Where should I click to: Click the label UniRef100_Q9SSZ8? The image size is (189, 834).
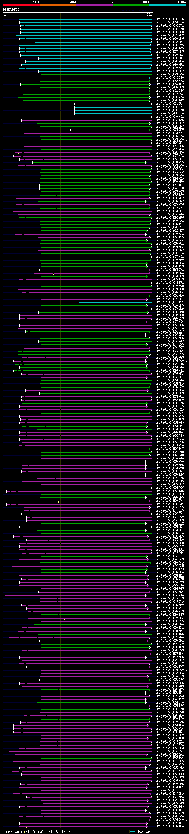[x=170, y=234]
